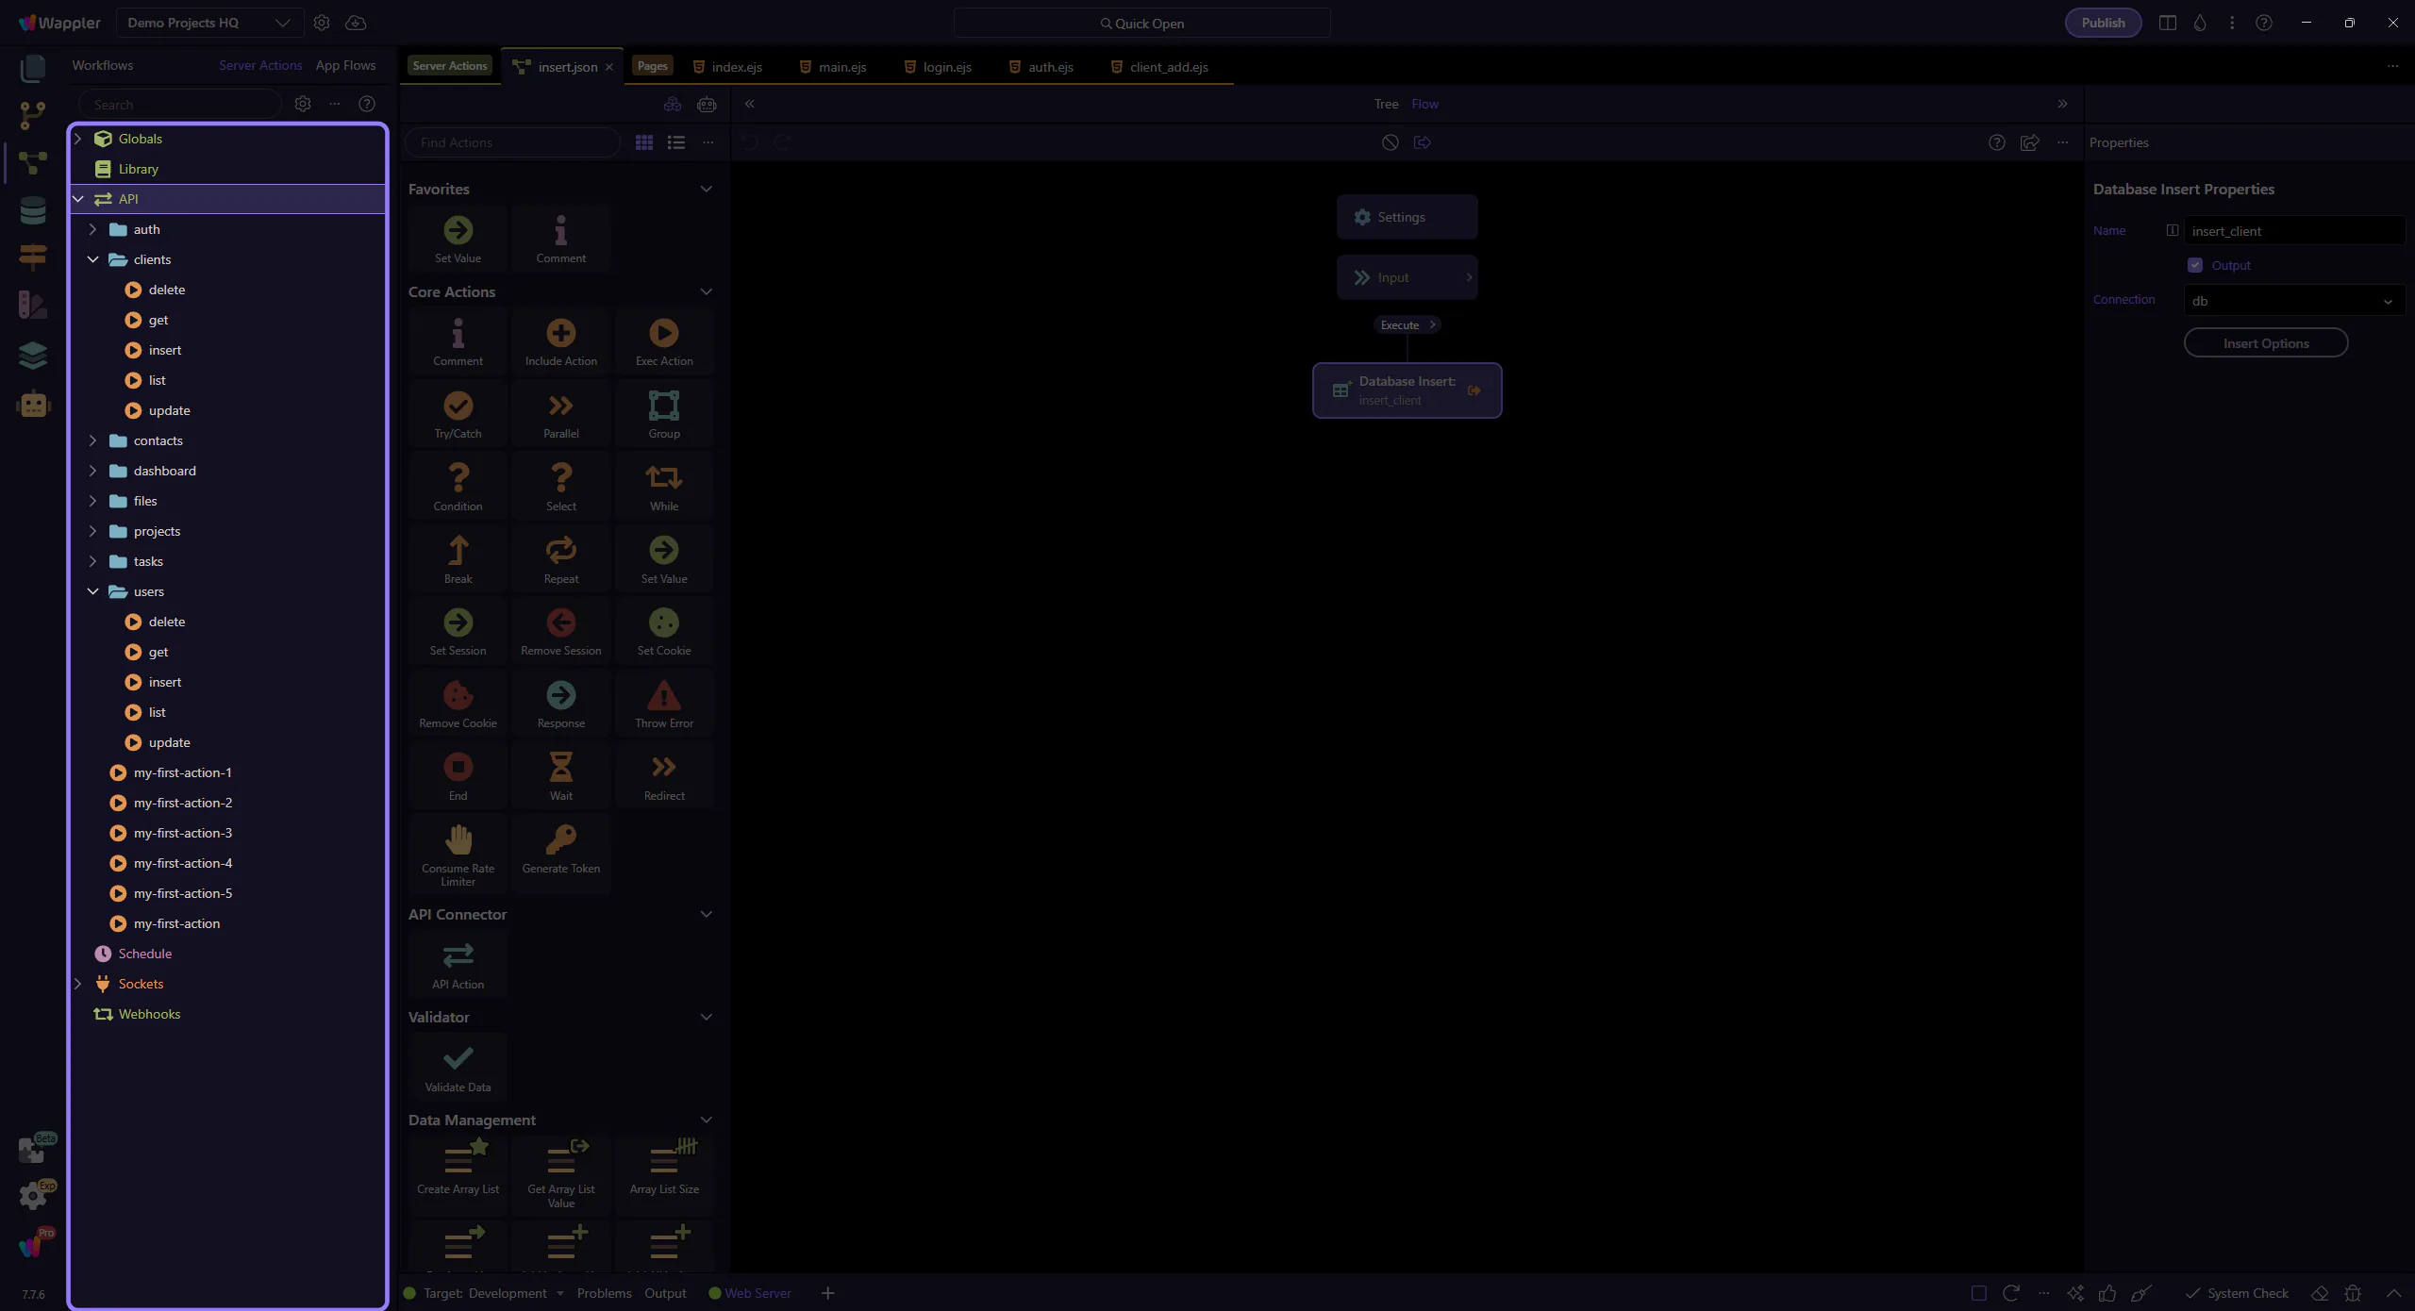Image resolution: width=2415 pixels, height=1311 pixels.
Task: Click the Generate Token key icon
Action: (560, 840)
